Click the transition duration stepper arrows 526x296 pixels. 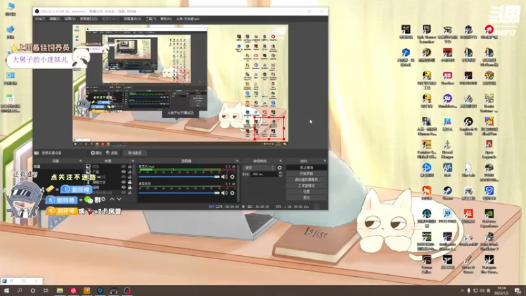[281, 174]
